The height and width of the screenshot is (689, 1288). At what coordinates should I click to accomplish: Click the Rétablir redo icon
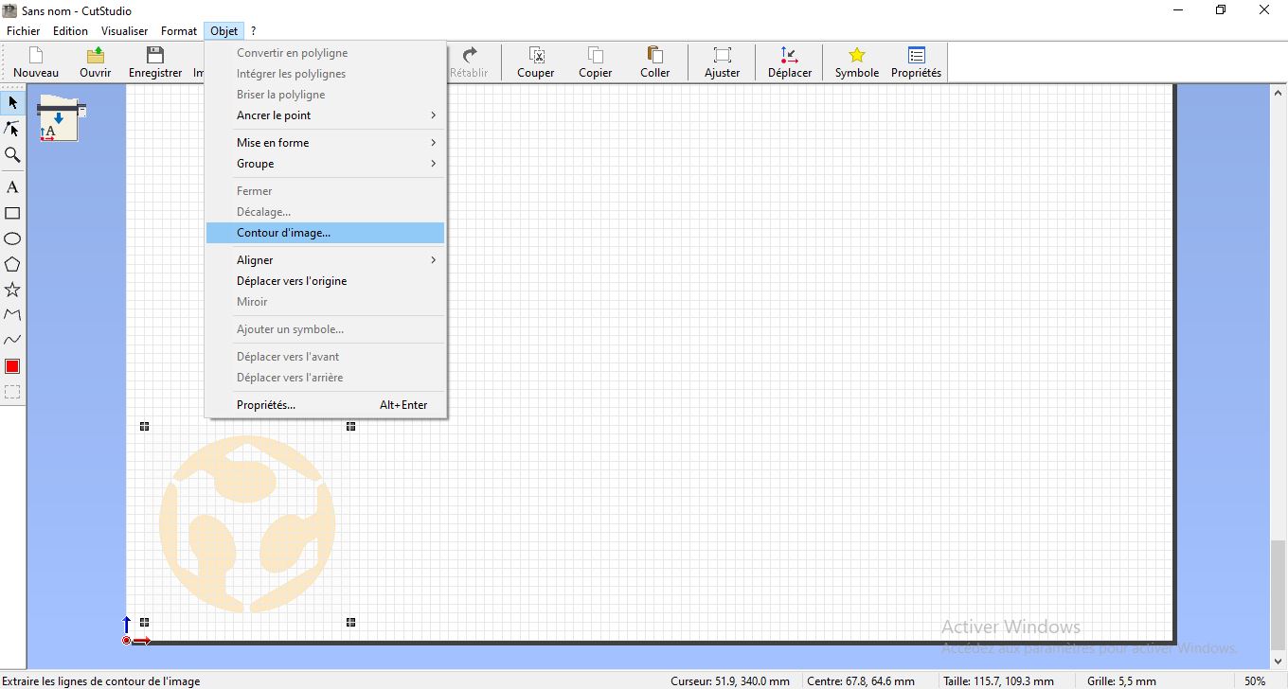469,62
